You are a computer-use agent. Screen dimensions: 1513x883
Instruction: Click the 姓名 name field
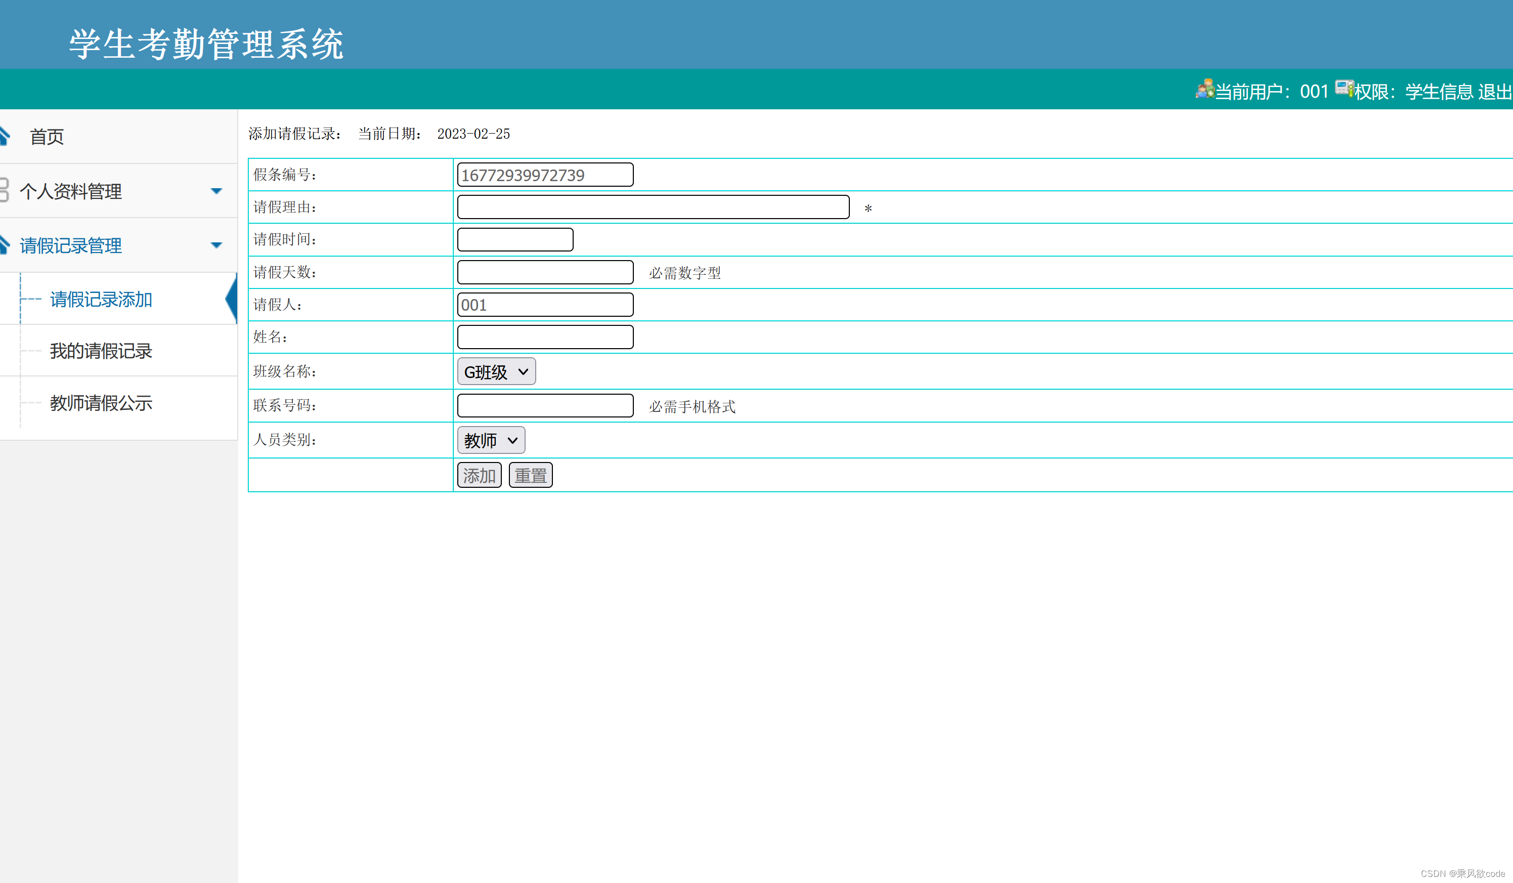[x=545, y=337]
